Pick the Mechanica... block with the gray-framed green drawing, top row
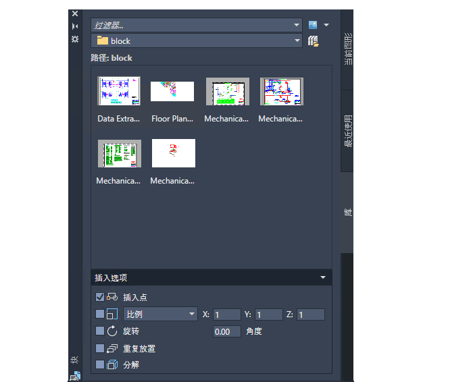The image size is (471, 382). [x=227, y=92]
